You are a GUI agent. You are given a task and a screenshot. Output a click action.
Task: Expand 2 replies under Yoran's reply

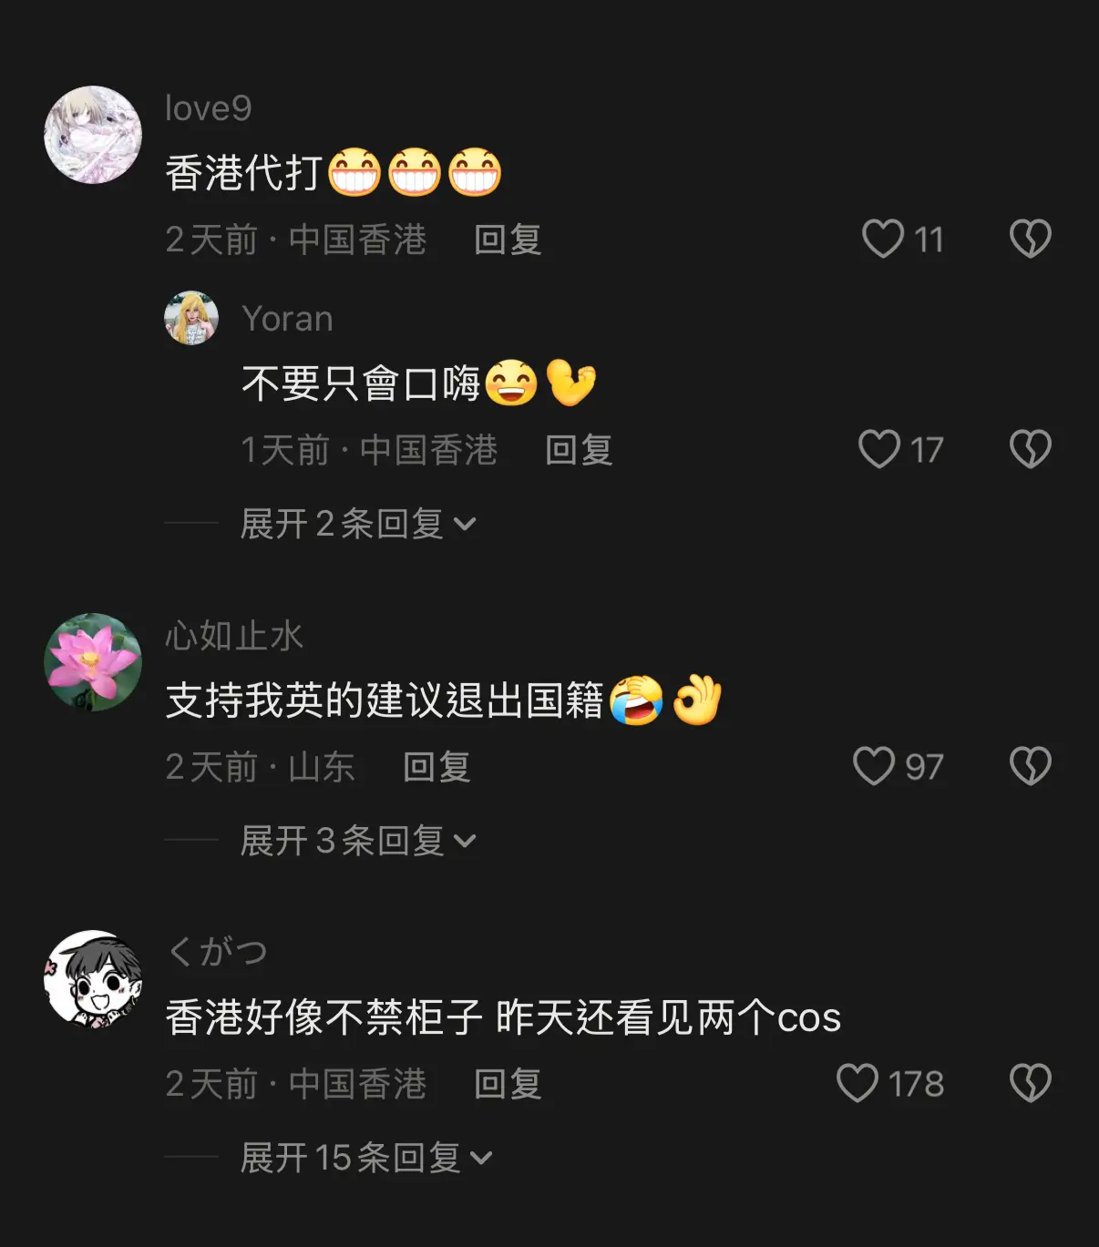(358, 524)
